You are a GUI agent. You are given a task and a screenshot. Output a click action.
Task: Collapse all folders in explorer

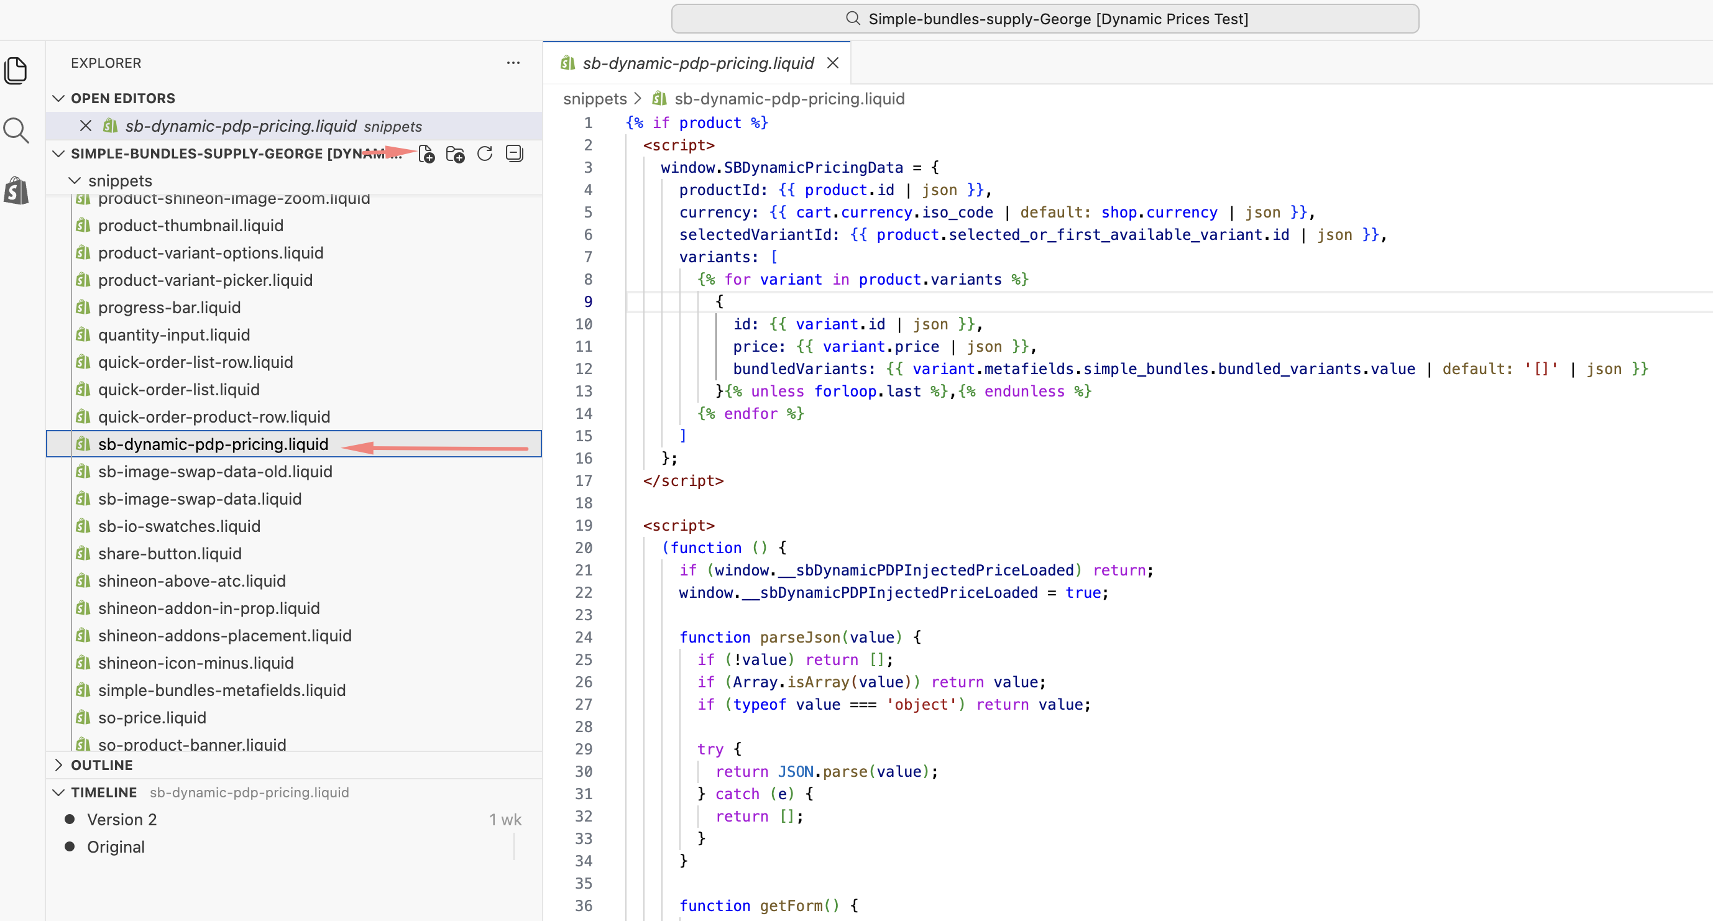tap(514, 154)
